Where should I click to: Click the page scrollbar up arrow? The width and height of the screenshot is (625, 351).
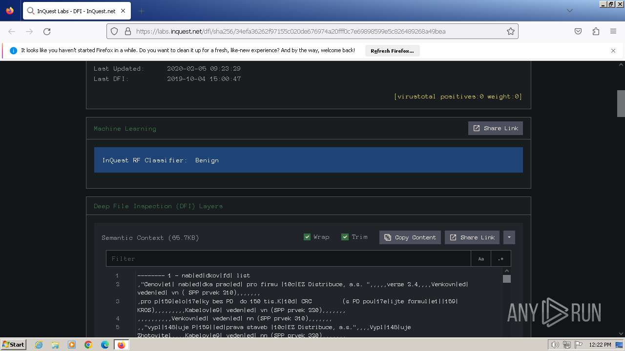621,64
